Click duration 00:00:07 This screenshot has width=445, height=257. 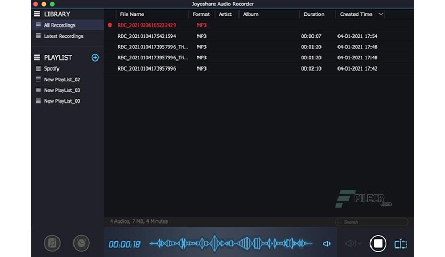[x=311, y=36]
